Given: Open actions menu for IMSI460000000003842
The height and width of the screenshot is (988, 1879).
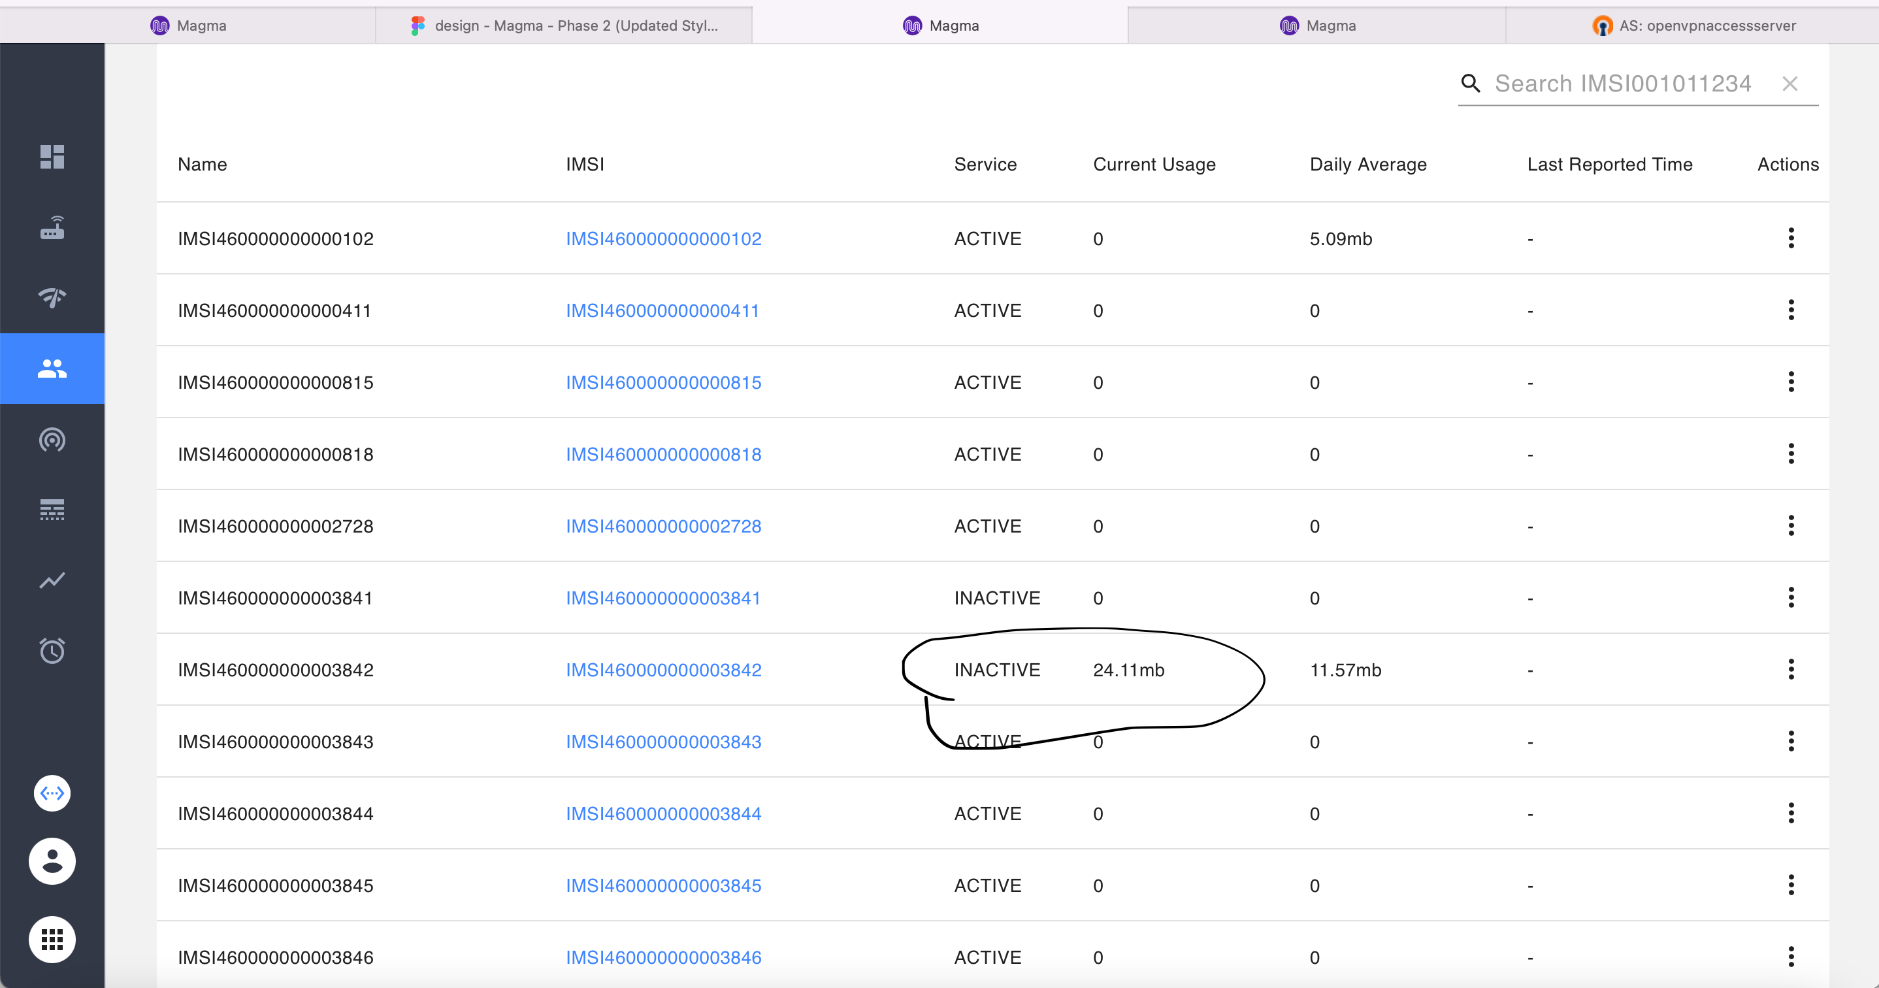Looking at the screenshot, I should 1791,668.
